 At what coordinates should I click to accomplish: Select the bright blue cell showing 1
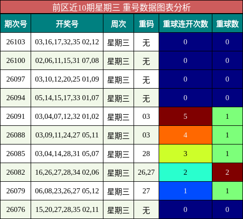[185, 191]
